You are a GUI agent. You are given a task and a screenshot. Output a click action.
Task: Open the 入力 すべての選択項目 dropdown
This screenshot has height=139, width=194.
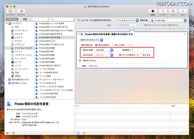pos(125,25)
